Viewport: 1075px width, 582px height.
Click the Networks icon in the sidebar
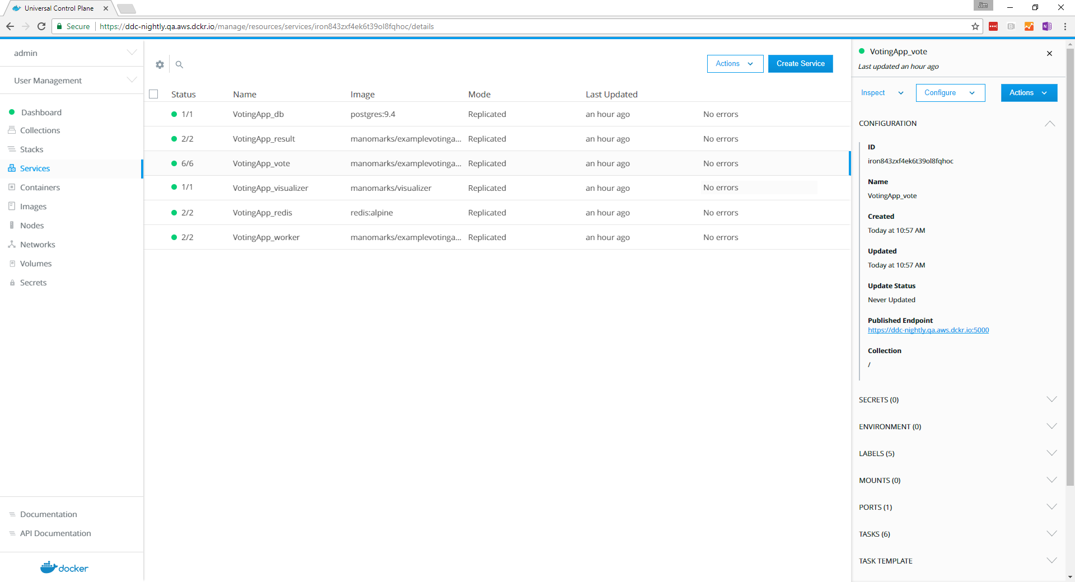point(12,245)
